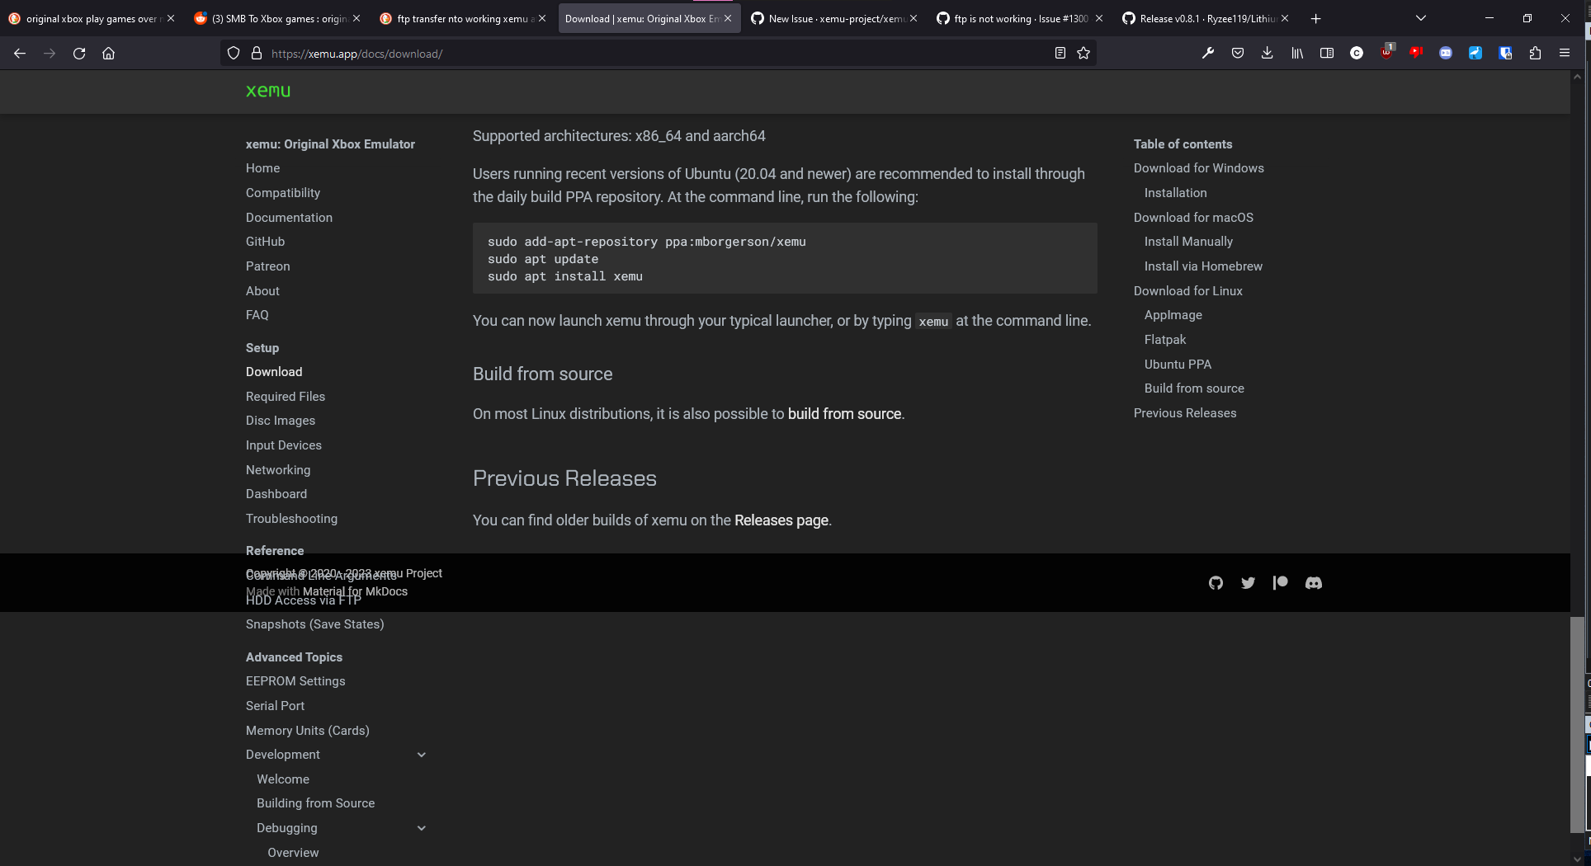Open the browser extensions puzzle-piece icon

(x=1535, y=53)
